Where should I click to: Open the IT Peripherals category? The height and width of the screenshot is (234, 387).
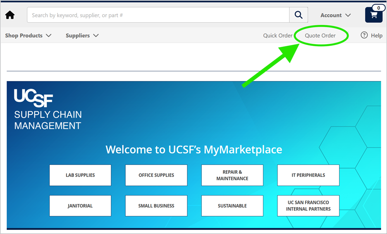tap(308, 175)
